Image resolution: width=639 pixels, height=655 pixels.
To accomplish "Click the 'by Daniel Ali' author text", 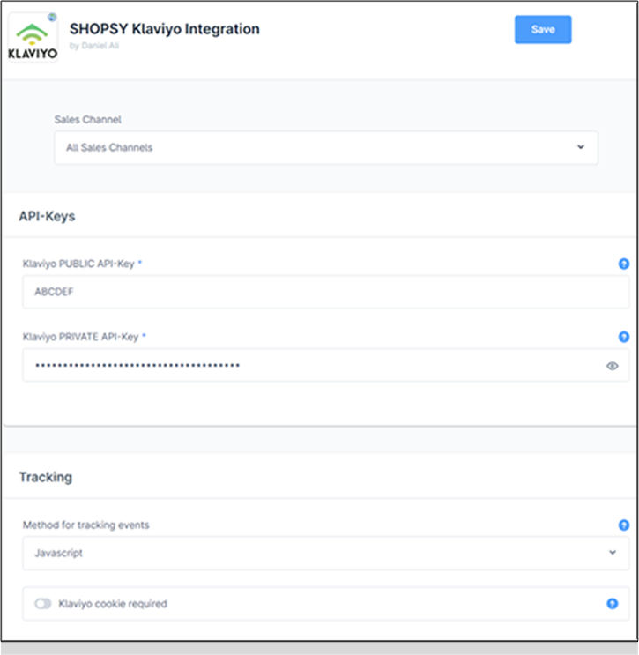I will pyautogui.click(x=94, y=46).
